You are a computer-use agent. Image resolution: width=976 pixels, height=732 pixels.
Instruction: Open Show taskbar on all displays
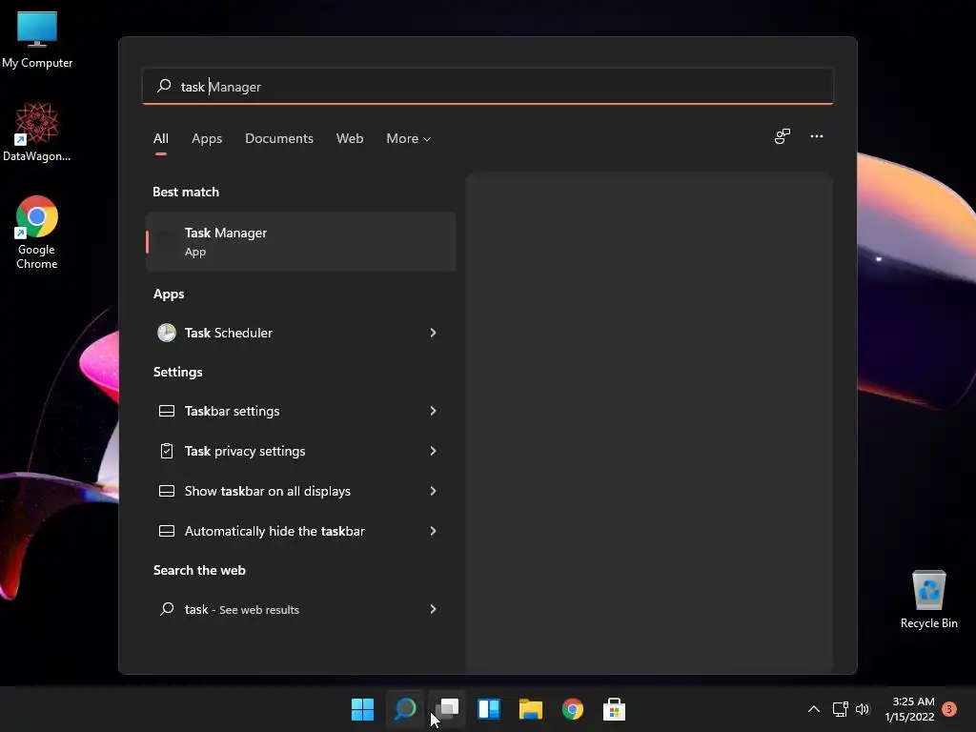pos(285,491)
